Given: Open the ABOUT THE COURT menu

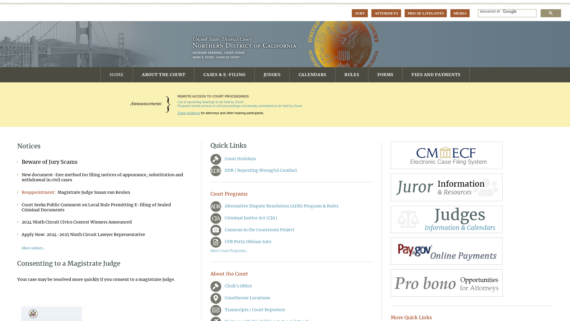Looking at the screenshot, I should [164, 75].
